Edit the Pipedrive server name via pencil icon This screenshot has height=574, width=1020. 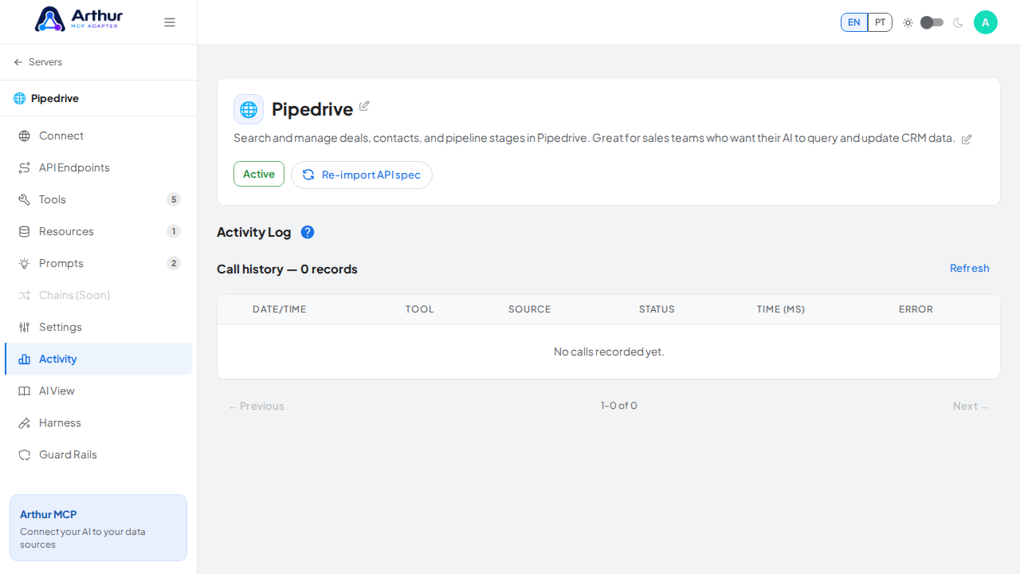coord(364,106)
